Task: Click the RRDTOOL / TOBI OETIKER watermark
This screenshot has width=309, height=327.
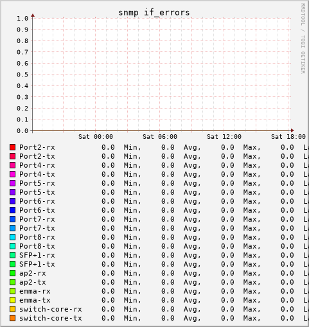Action: [303, 39]
